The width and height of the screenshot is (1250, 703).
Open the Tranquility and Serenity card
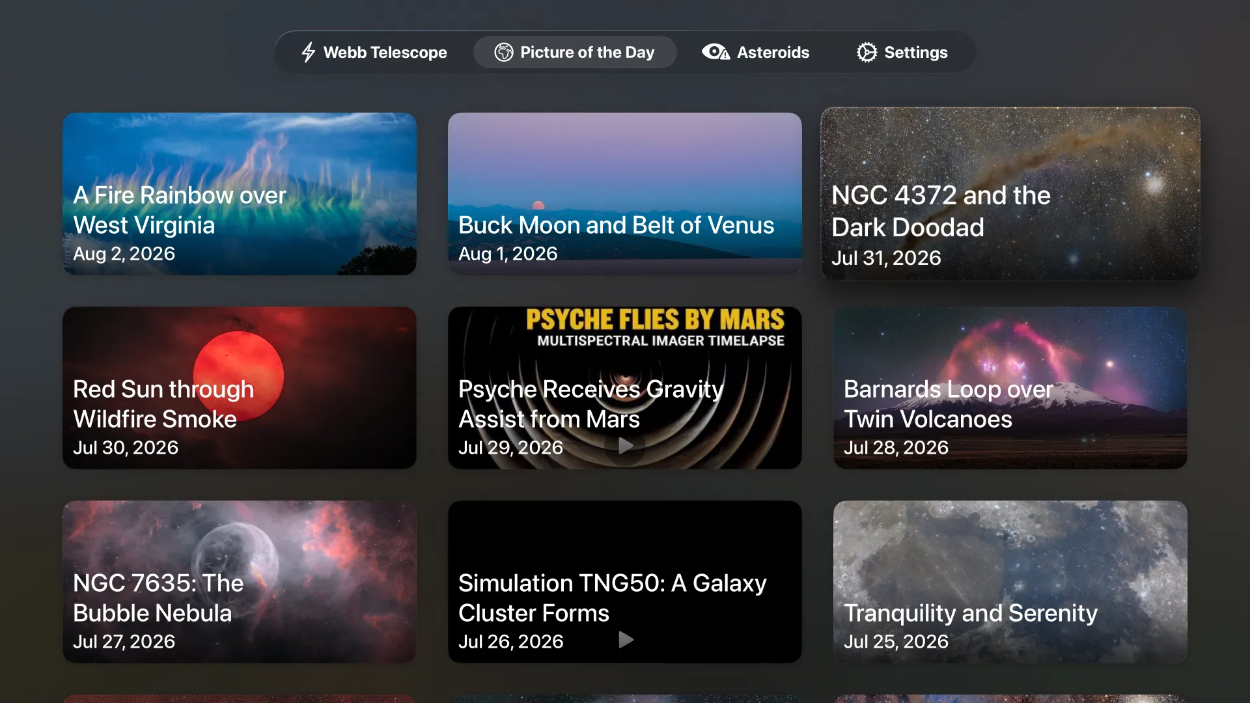pyautogui.click(x=1010, y=582)
